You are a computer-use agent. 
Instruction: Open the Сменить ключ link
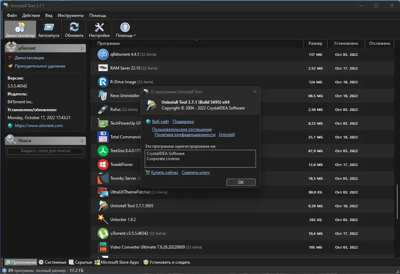click(x=196, y=172)
